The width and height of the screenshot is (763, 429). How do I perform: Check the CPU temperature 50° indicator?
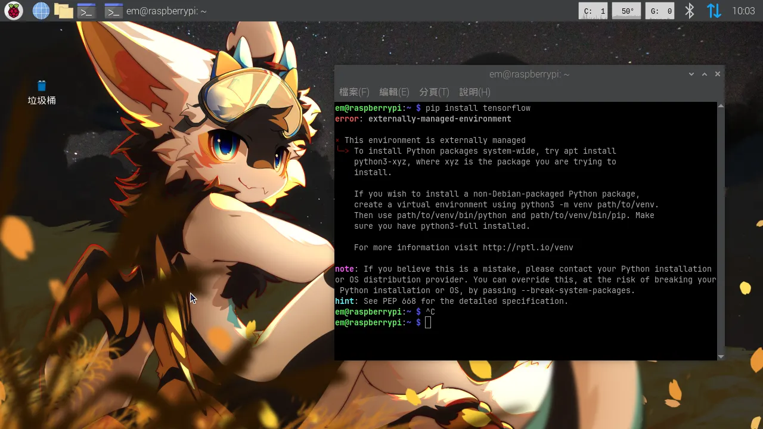click(626, 11)
